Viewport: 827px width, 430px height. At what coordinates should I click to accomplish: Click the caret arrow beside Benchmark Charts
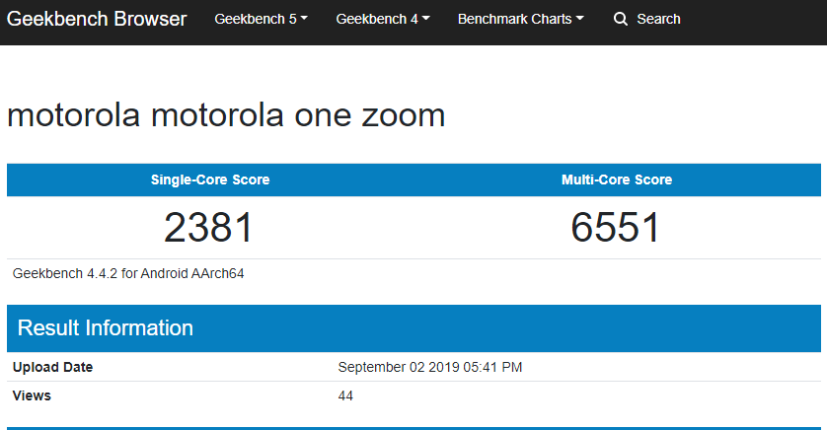click(x=580, y=19)
